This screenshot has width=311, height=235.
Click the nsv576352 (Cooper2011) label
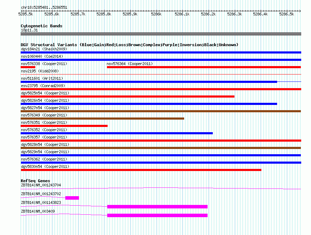pyautogui.click(x=44, y=130)
